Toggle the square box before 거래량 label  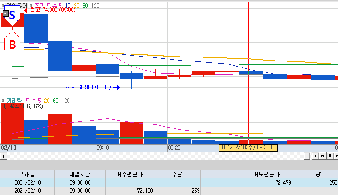pos(3,101)
